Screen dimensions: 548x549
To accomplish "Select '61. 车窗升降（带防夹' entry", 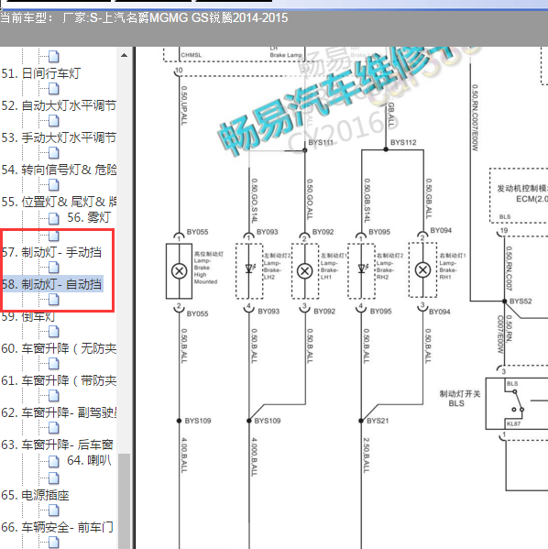I will click(59, 380).
